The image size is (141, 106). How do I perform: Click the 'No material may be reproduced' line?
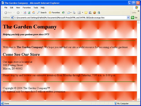pos(34,92)
